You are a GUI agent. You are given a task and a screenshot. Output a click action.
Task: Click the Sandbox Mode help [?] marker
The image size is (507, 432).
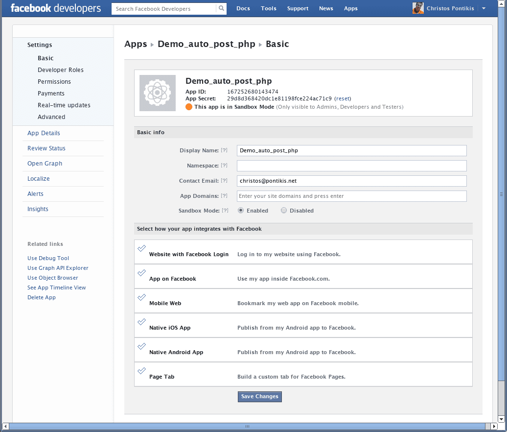coord(225,210)
